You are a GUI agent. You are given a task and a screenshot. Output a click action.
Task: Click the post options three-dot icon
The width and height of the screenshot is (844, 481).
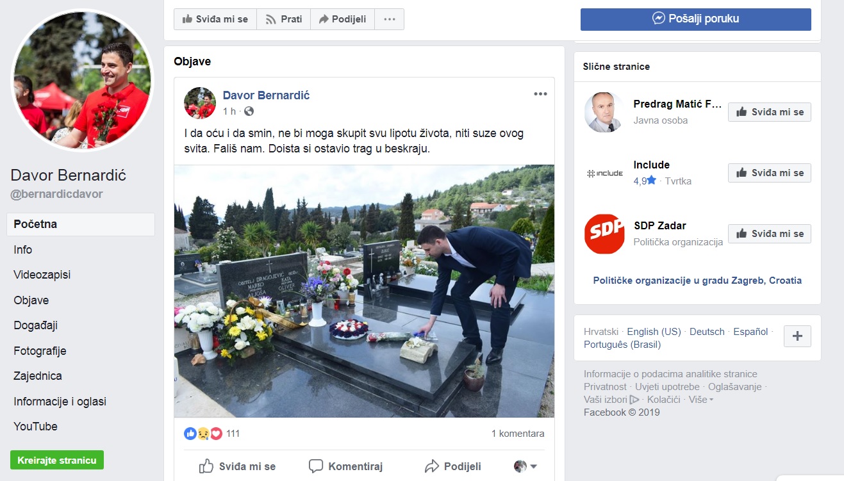tap(540, 94)
